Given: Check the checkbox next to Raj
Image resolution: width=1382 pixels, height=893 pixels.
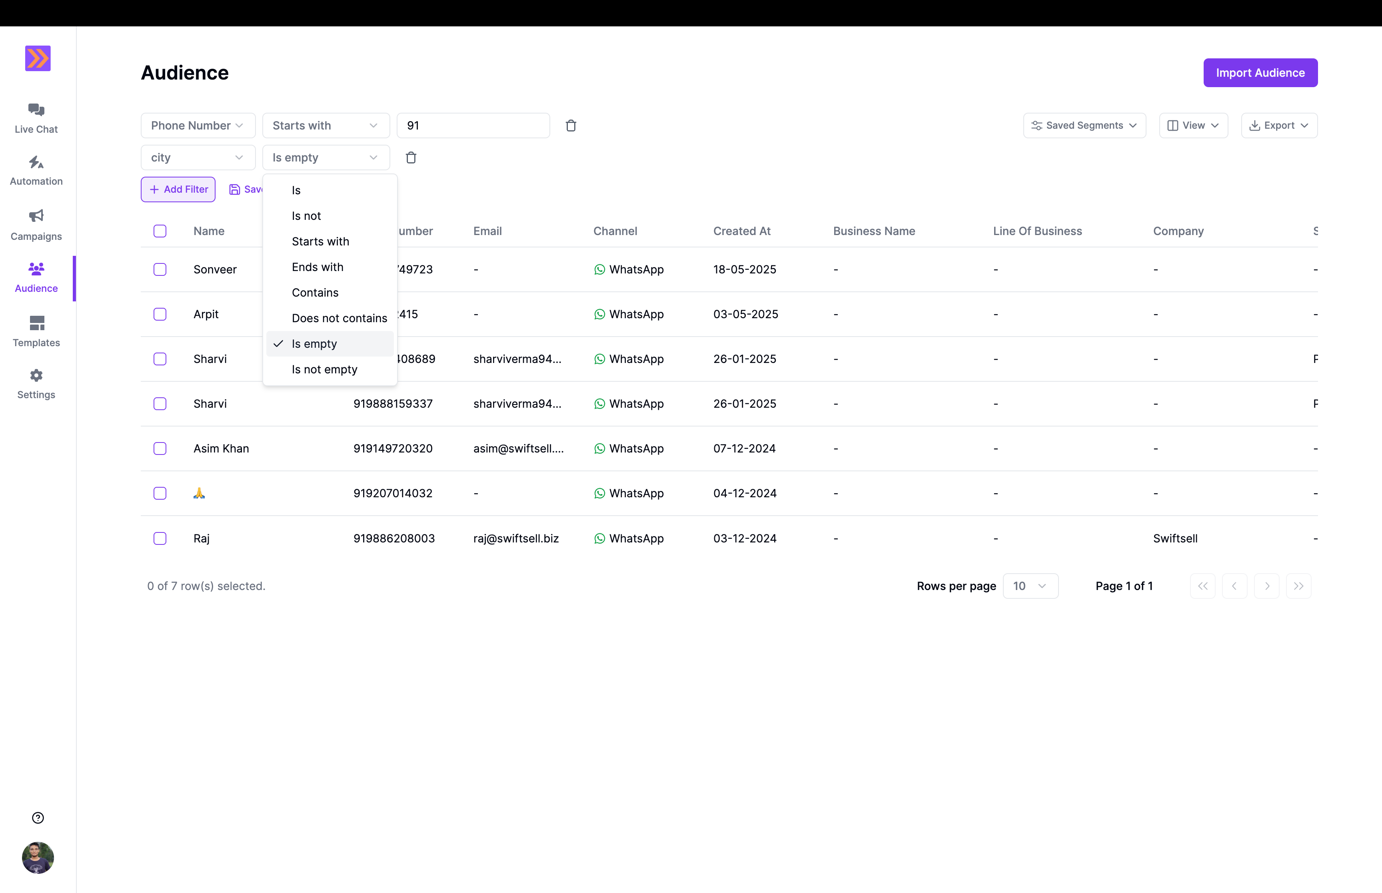Looking at the screenshot, I should pos(160,538).
